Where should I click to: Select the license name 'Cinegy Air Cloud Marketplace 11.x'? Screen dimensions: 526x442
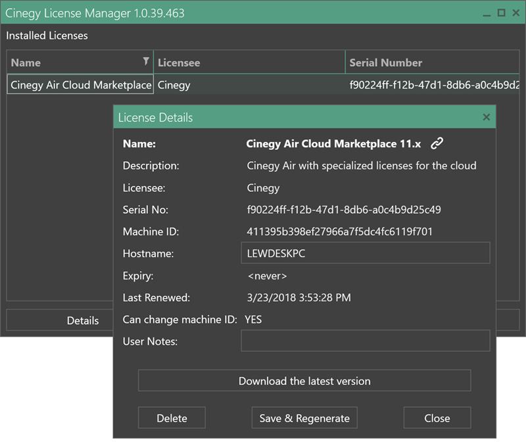(333, 143)
